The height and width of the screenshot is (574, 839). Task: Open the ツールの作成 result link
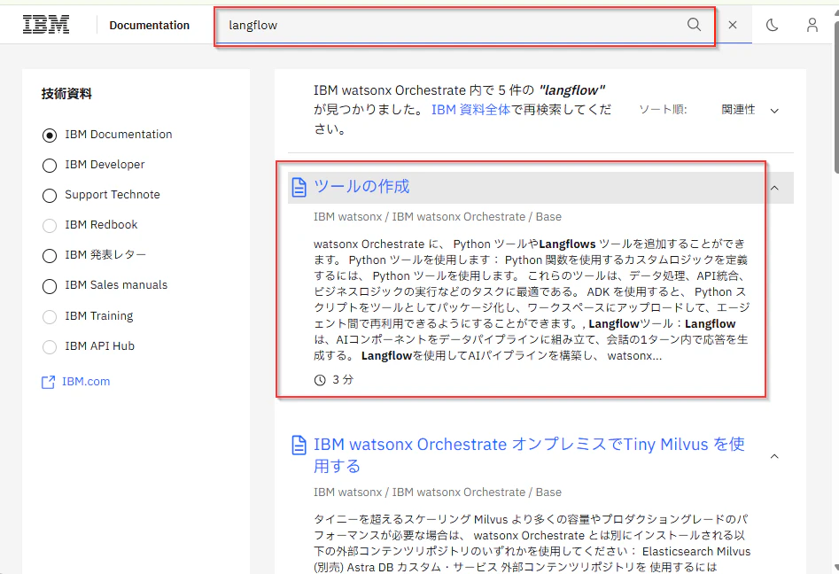361,186
